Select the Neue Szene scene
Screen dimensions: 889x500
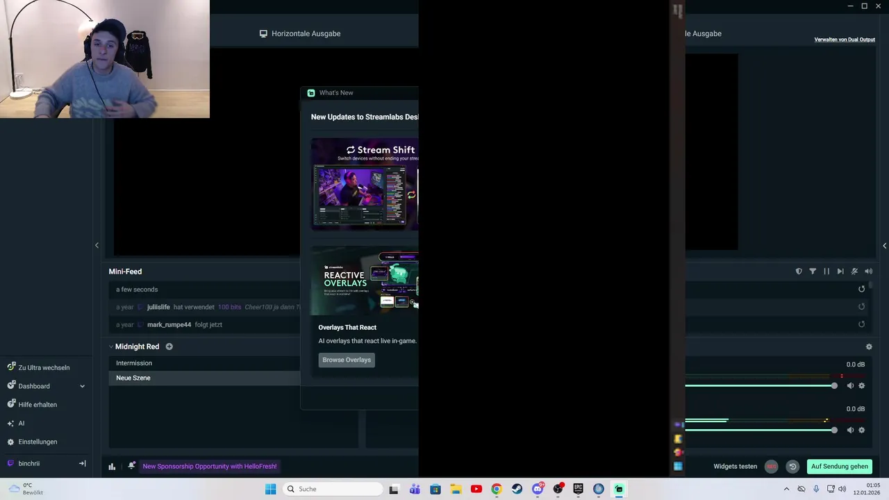tap(204, 378)
